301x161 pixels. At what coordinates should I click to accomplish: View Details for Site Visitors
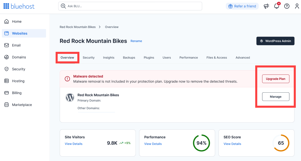tap(74, 144)
